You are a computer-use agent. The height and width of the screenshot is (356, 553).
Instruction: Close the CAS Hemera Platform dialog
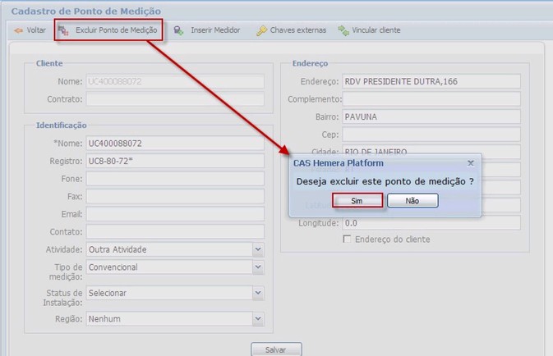[x=470, y=163]
